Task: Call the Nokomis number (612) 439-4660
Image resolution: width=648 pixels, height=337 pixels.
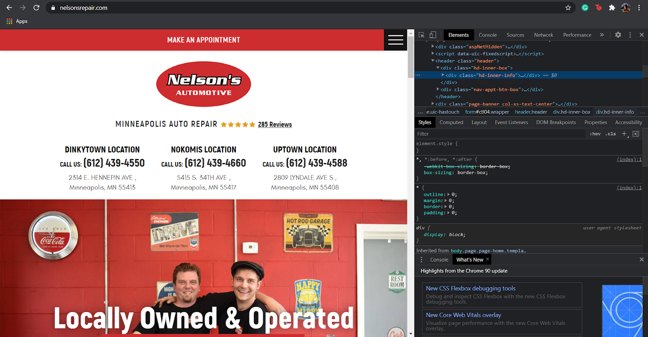Action: (x=215, y=163)
